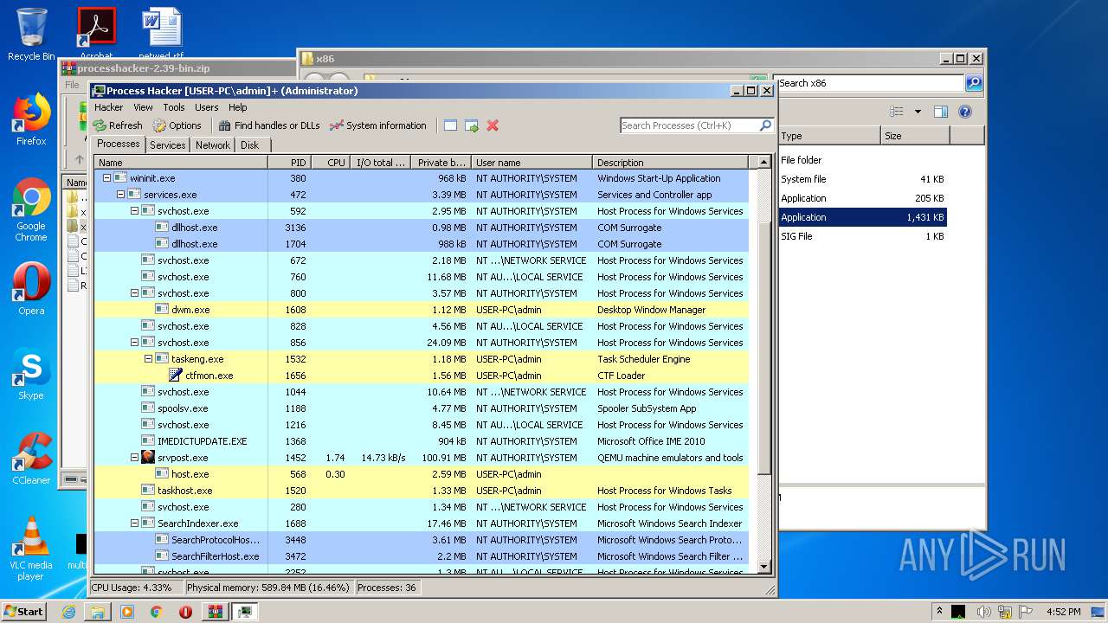Switch to the Disk tab
The width and height of the screenshot is (1108, 623).
tap(250, 145)
